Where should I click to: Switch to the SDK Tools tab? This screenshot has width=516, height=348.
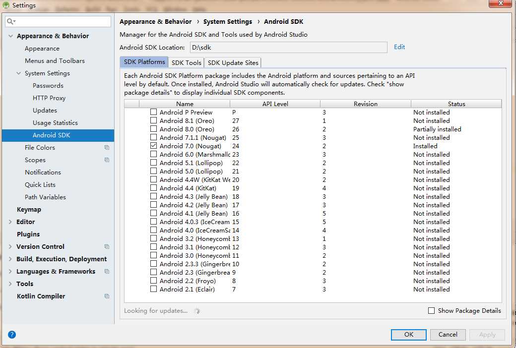[x=186, y=62]
